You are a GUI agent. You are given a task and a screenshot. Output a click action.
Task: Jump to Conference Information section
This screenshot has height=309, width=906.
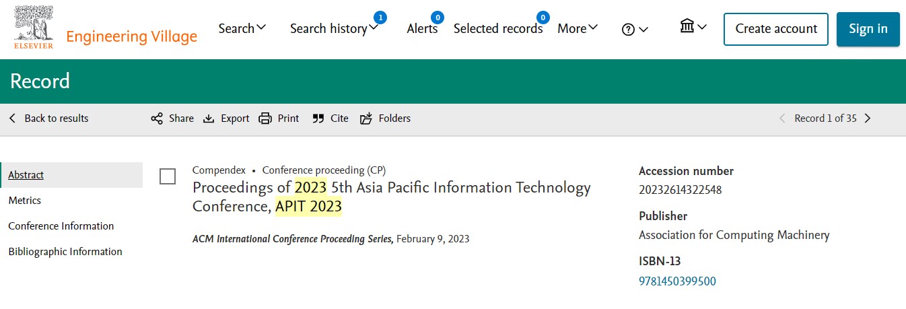[x=61, y=226]
